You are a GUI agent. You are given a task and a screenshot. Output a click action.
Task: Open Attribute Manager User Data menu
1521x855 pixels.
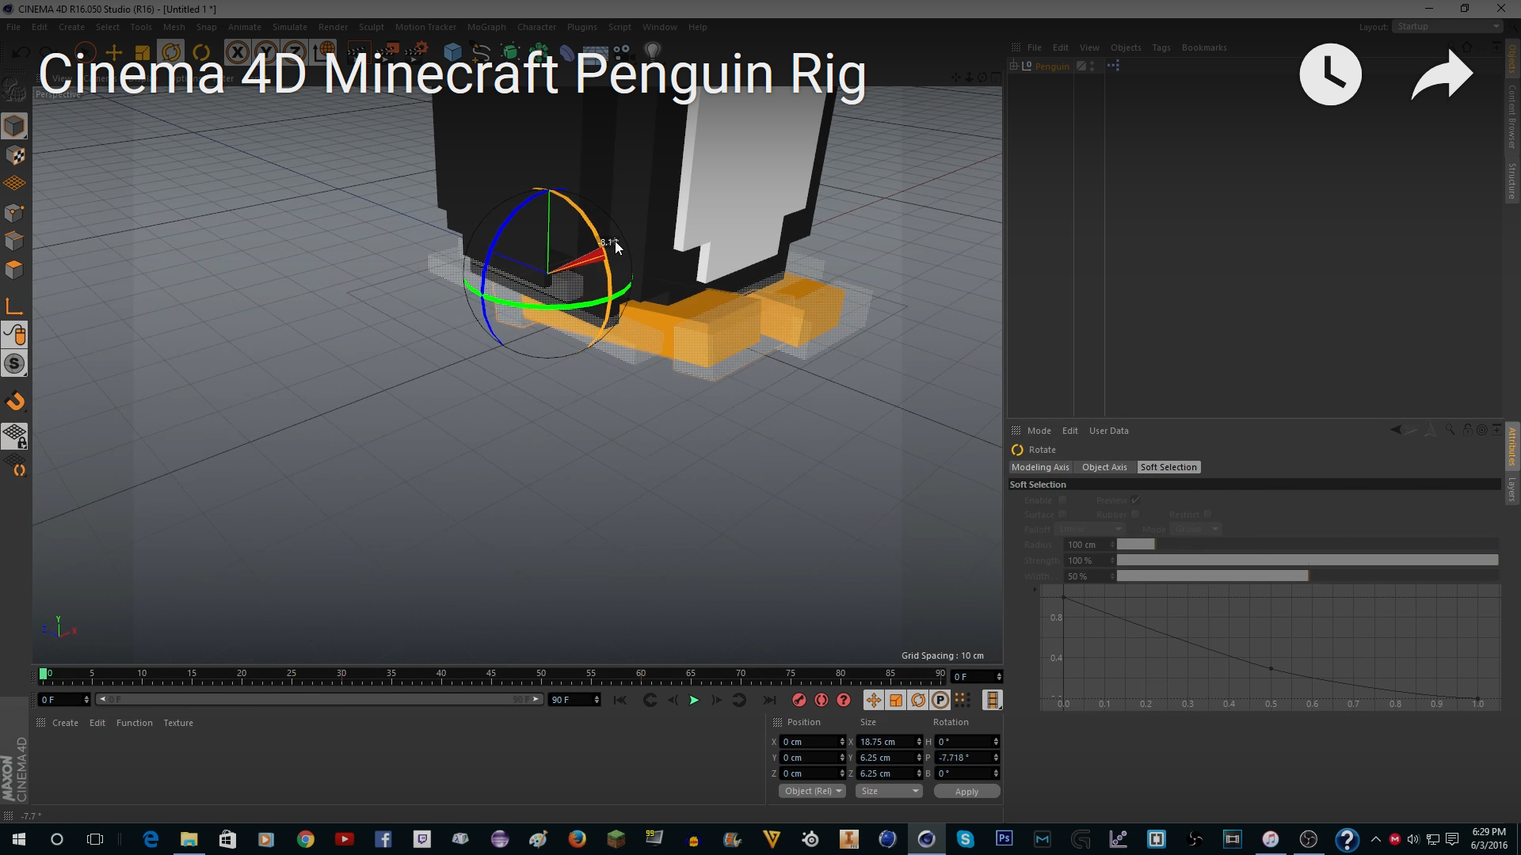(1108, 431)
